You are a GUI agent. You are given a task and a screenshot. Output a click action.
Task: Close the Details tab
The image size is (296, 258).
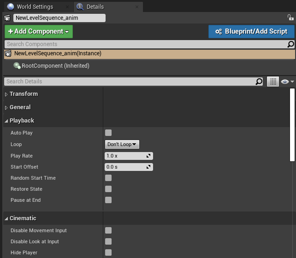tap(137, 7)
